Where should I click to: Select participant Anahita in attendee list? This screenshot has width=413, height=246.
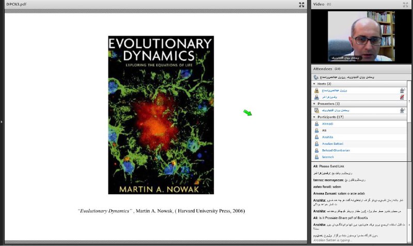tap(327, 137)
